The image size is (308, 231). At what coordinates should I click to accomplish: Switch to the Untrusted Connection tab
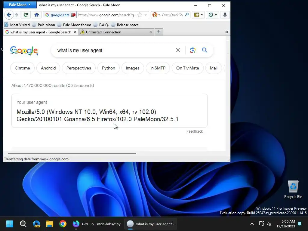[116, 32]
